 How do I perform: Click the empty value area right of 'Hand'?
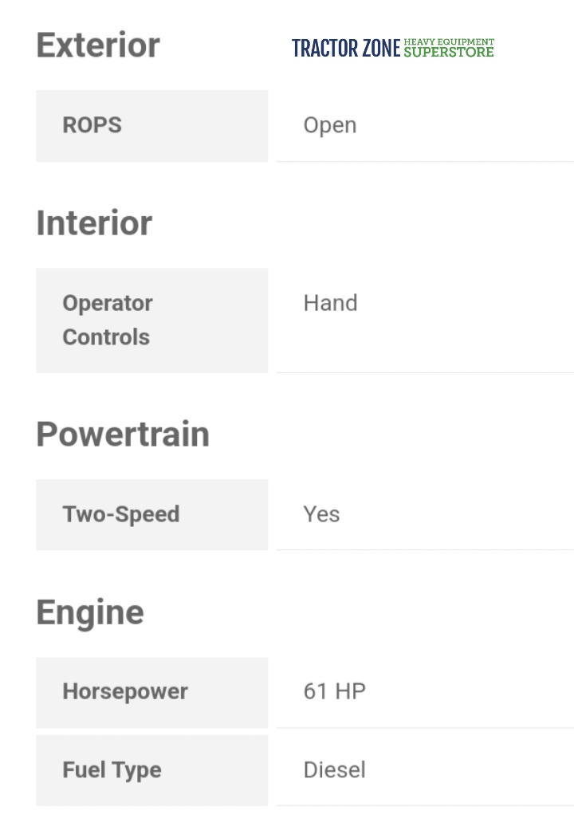tap(470, 319)
